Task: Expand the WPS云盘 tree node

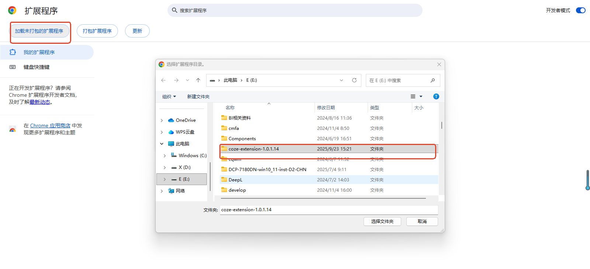Action: click(162, 132)
